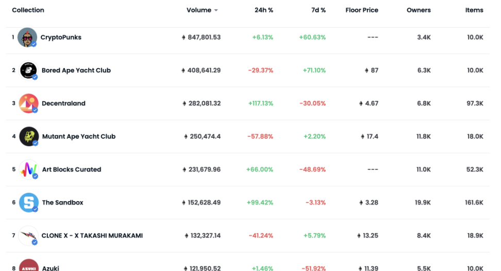Open the CryptoPunks collection name link
This screenshot has height=271, width=501.
point(61,38)
